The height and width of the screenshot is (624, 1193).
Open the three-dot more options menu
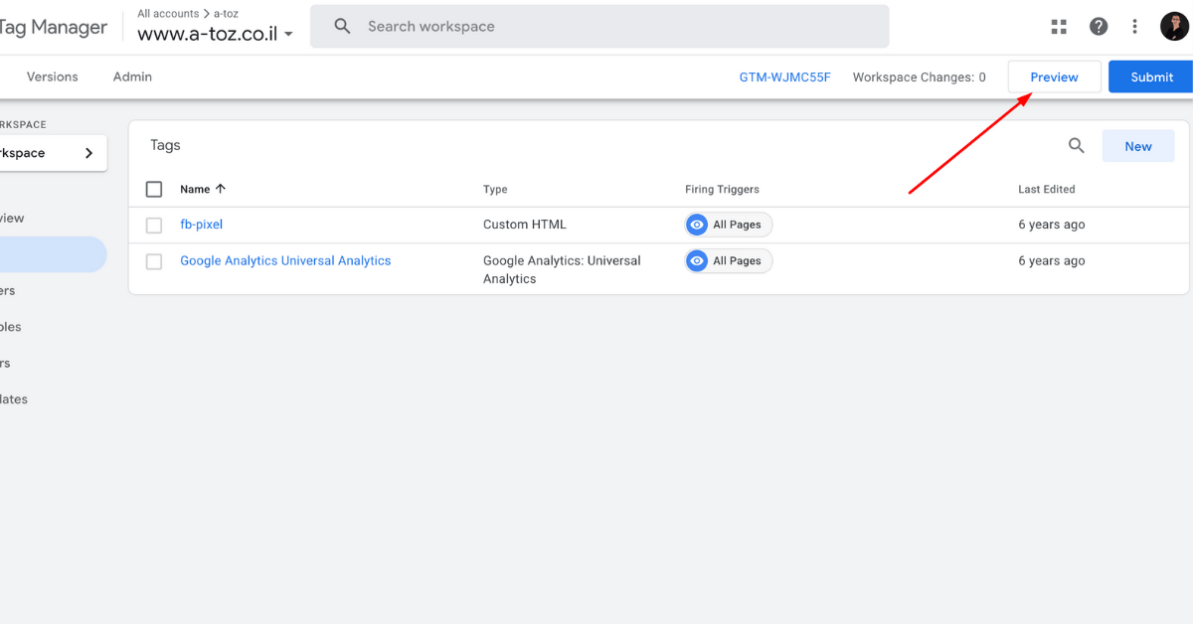tap(1134, 27)
